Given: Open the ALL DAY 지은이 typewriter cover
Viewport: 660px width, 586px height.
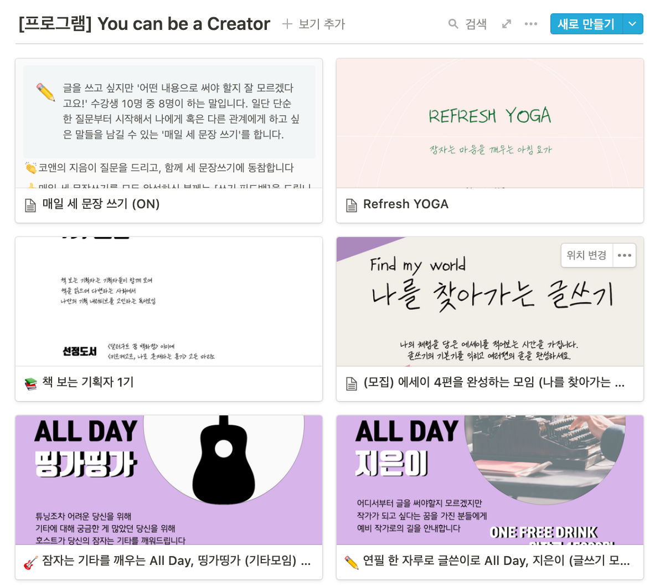Looking at the screenshot, I should [x=490, y=480].
